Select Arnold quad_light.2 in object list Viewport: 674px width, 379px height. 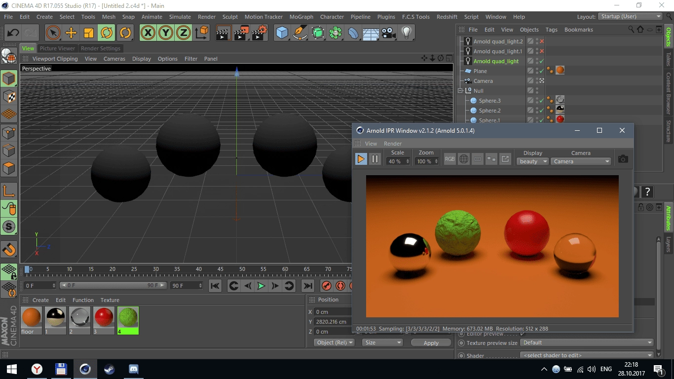coord(498,41)
